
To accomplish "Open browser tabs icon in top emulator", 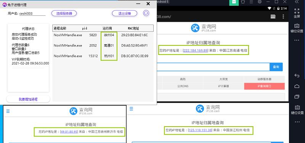I will pyautogui.click(x=273, y=16).
